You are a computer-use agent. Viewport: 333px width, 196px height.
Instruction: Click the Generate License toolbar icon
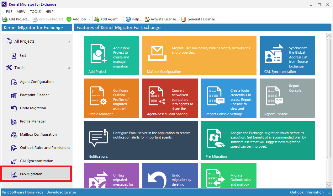click(x=184, y=19)
